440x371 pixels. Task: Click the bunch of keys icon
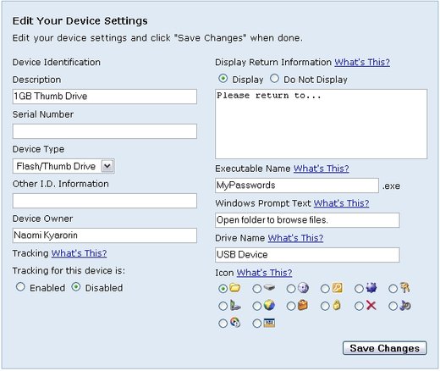[404, 288]
